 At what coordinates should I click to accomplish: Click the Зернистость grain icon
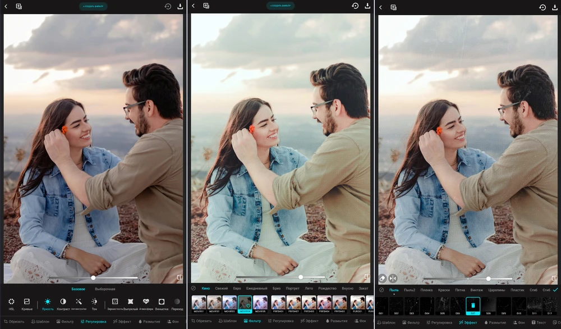(x=114, y=302)
